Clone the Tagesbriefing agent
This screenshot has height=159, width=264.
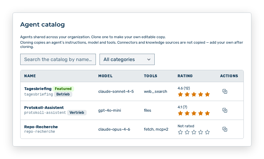[x=225, y=92]
